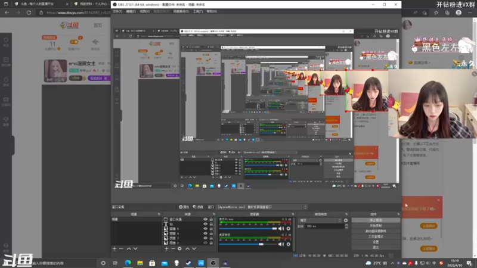Toggle visibility of 图像 3 source
Viewport: 477px width, 268px height.
coord(205,238)
